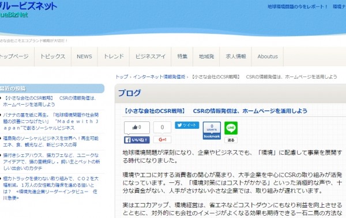Go to the 求人情報 menu item

coord(236,56)
